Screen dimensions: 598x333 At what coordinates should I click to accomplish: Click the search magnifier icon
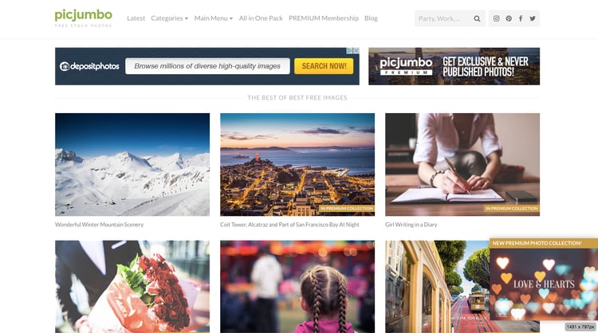click(x=477, y=18)
